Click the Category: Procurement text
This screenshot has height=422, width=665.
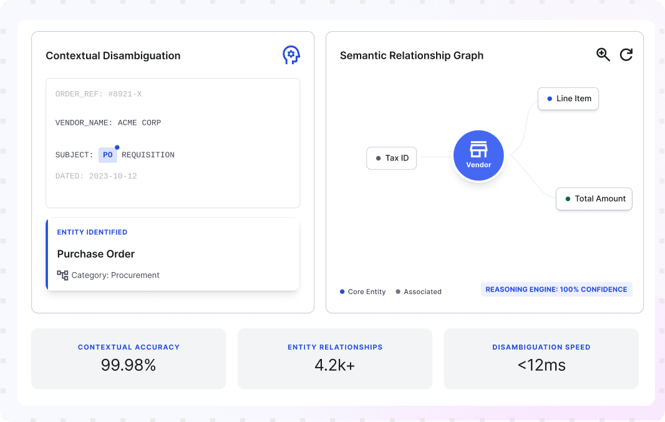[x=115, y=275]
